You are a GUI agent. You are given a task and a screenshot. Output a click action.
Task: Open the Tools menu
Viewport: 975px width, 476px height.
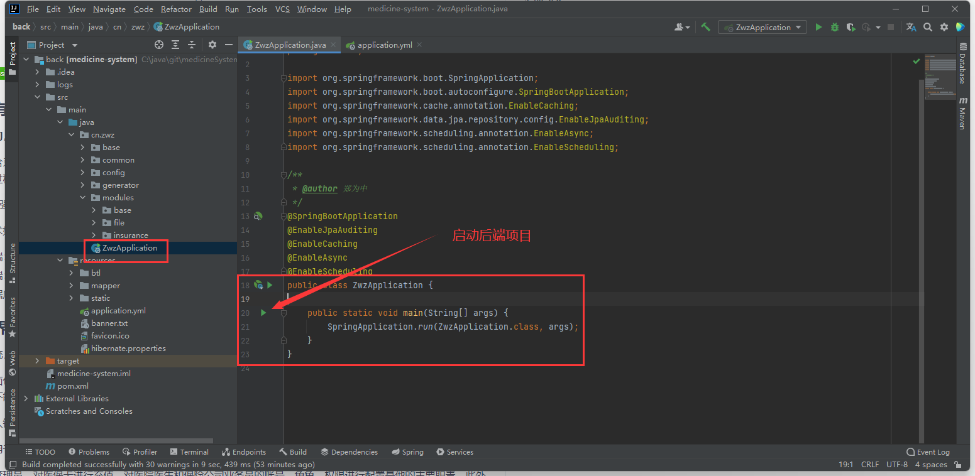[x=256, y=9]
